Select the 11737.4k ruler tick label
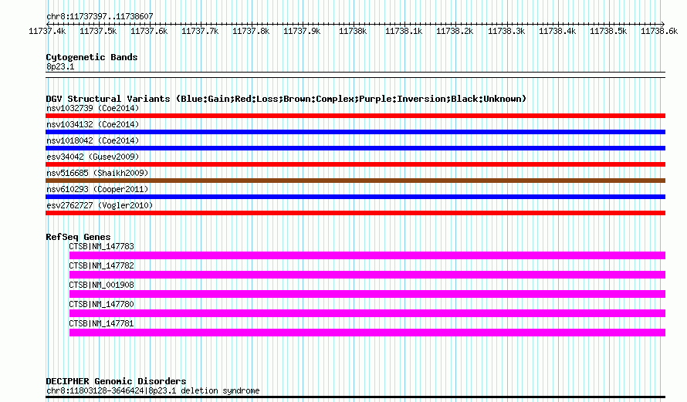 pyautogui.click(x=47, y=32)
